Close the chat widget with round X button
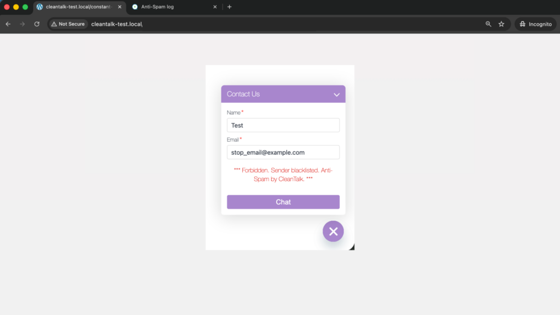Screen dimensions: 560x315 click(333, 231)
